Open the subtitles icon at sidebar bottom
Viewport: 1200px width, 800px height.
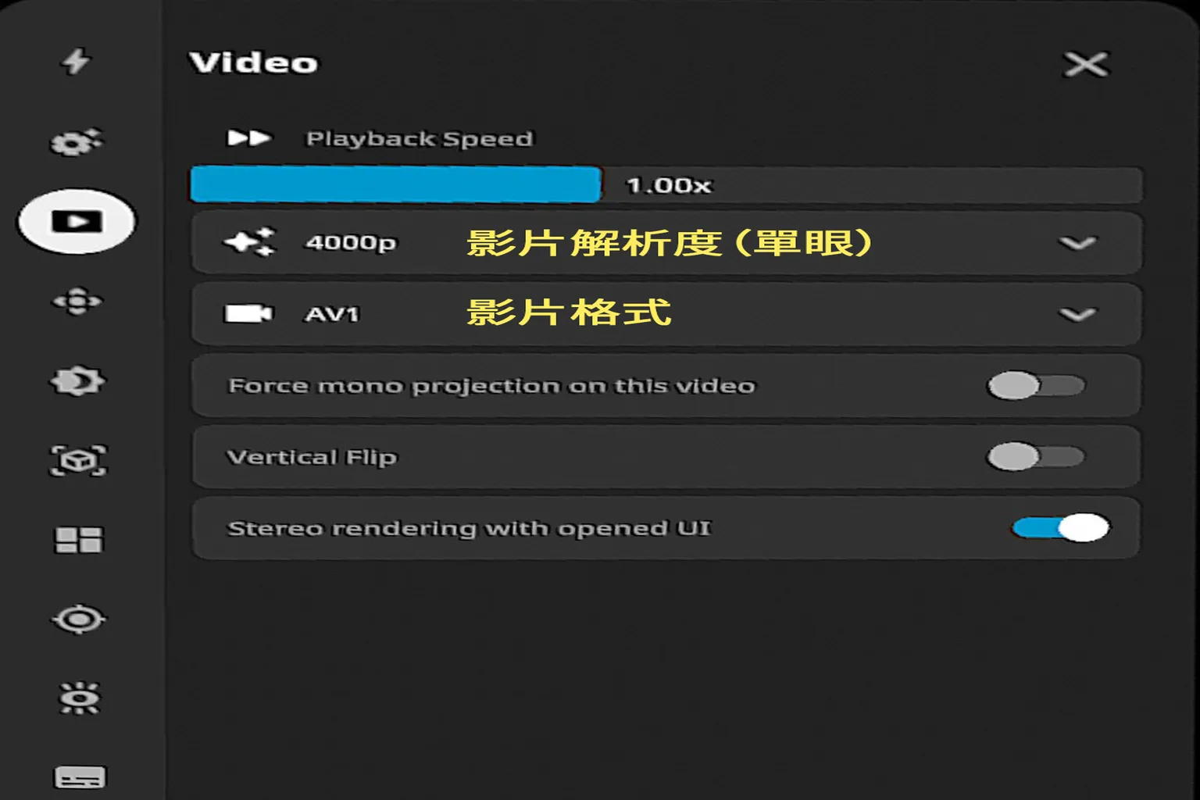79,777
